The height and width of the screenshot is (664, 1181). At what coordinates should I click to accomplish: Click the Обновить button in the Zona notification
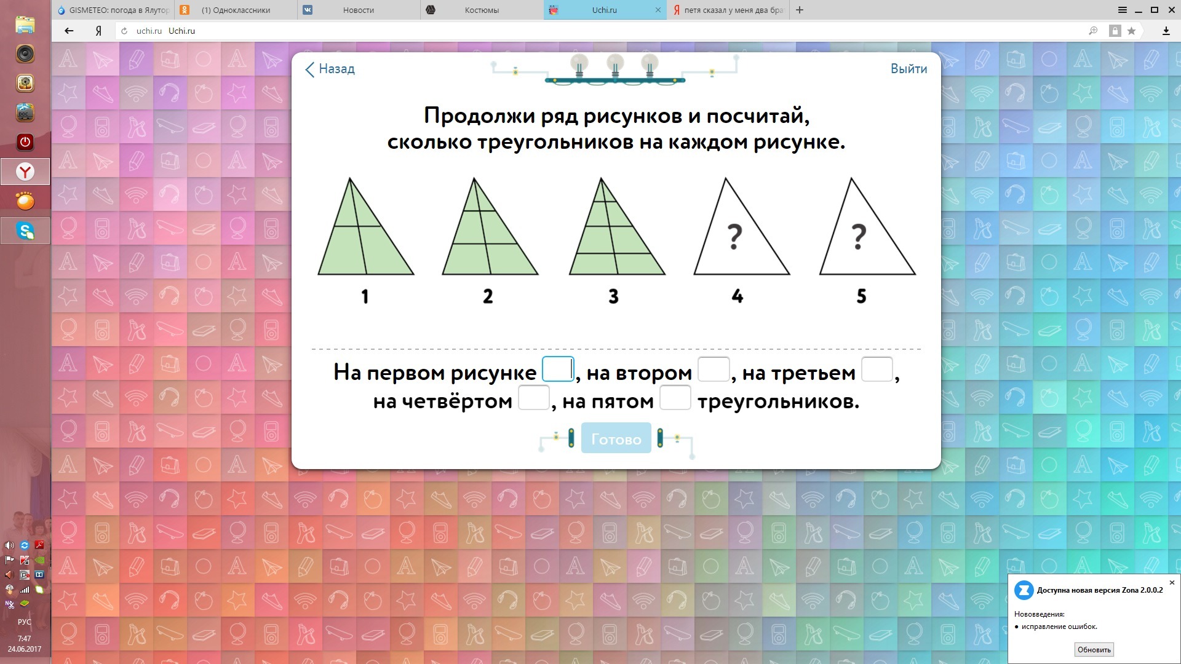[1094, 649]
